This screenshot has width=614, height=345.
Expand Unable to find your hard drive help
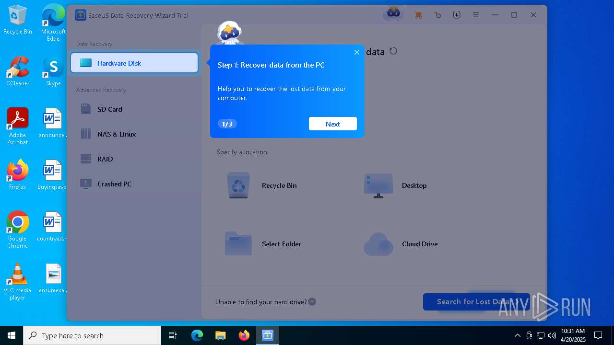(x=312, y=302)
